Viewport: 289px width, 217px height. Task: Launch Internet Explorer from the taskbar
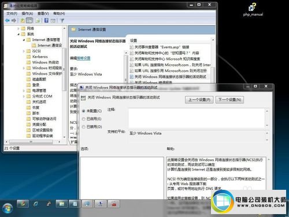click(x=36, y=204)
